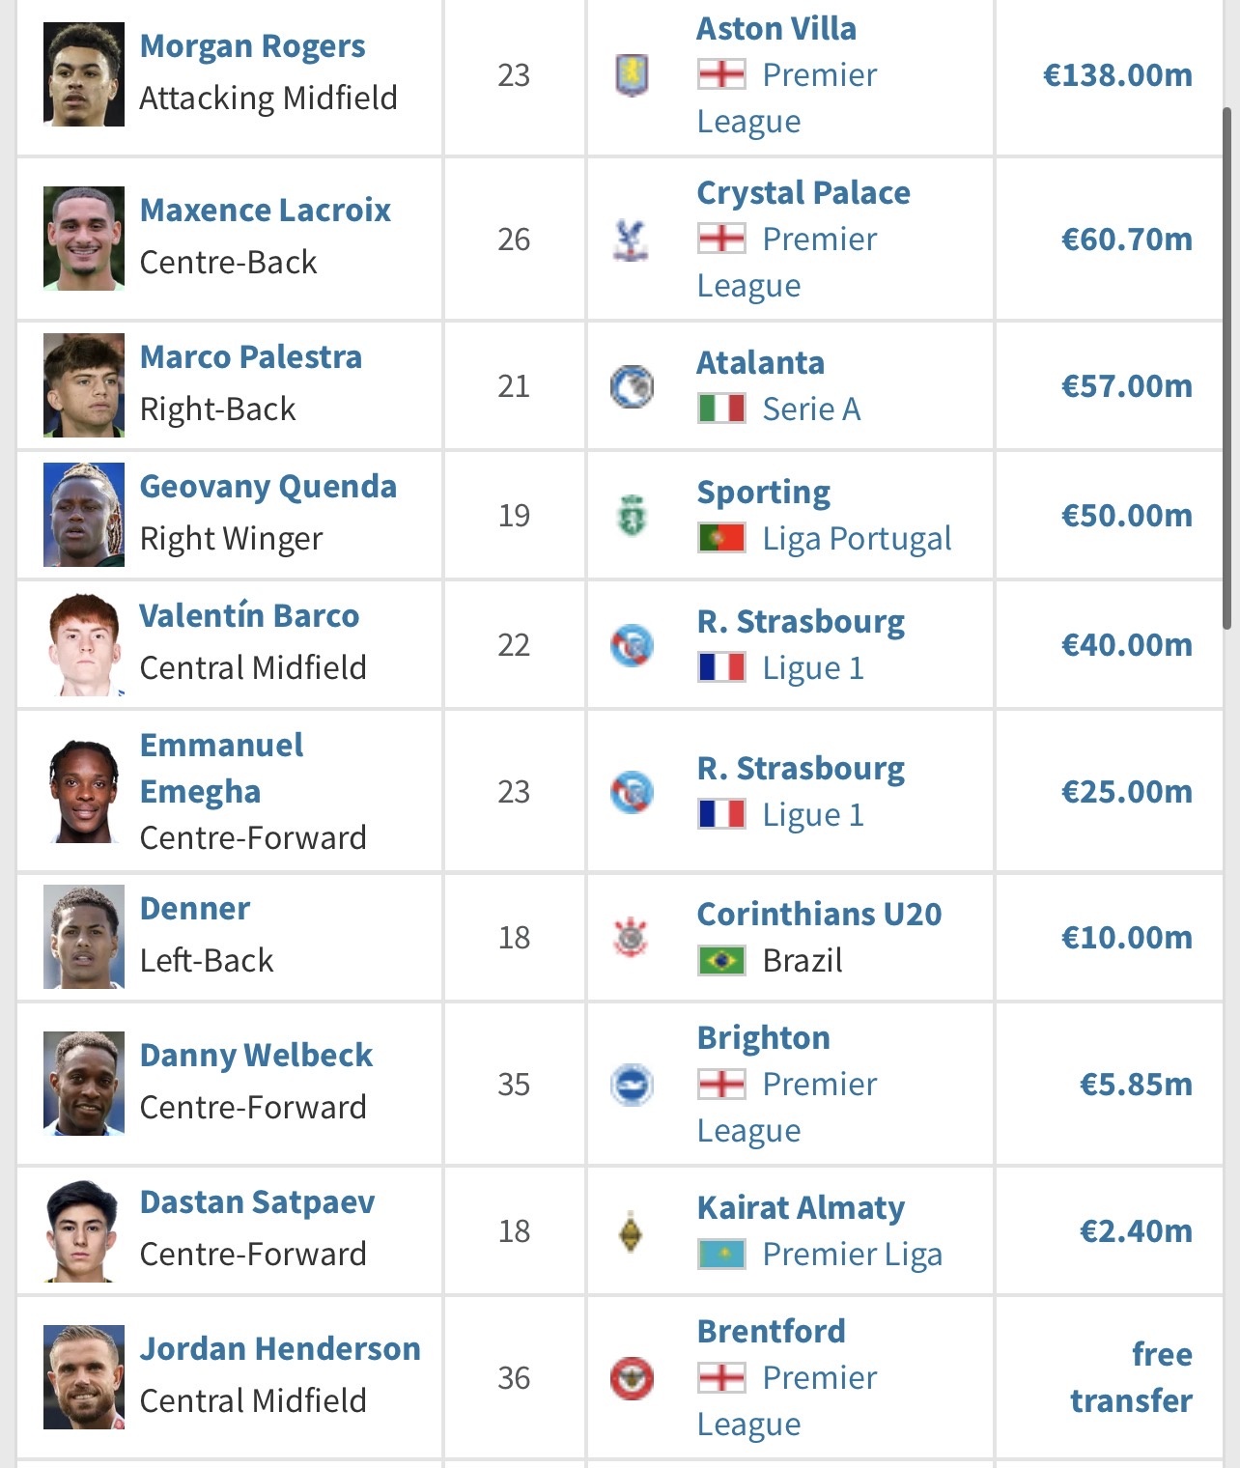The image size is (1240, 1468).
Task: Click the page scrollbar on the right edge
Action: coord(1227,367)
